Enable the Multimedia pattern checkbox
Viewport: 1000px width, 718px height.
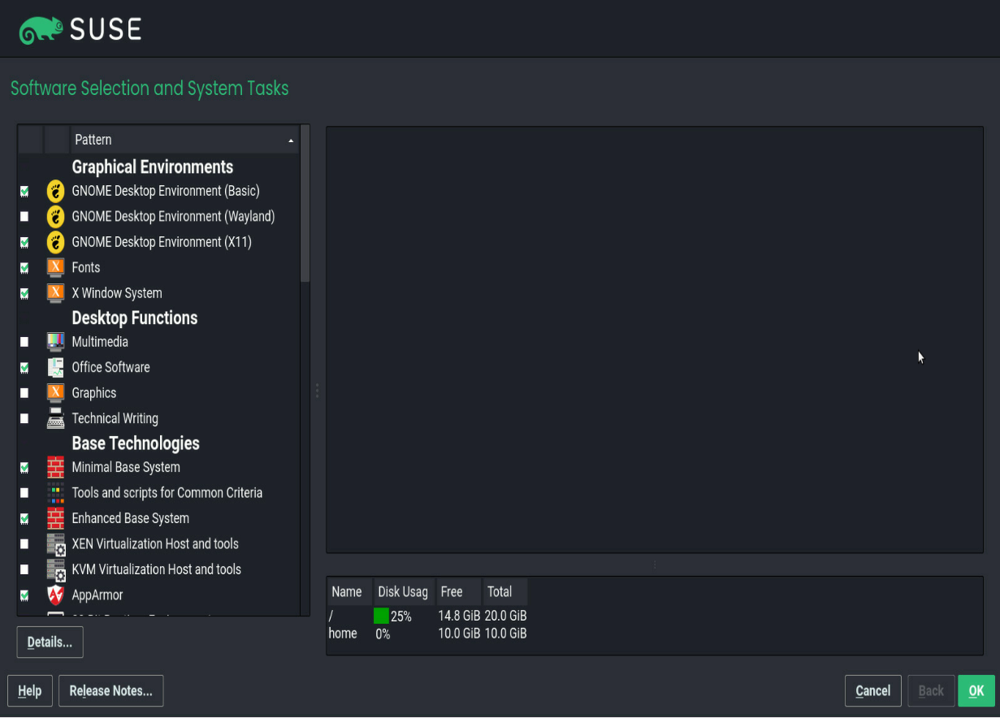(24, 342)
